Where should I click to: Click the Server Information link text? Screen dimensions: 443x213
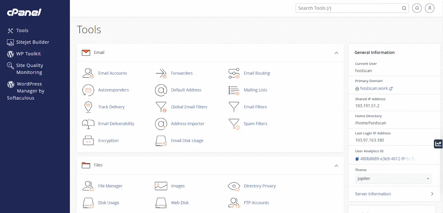(373, 194)
